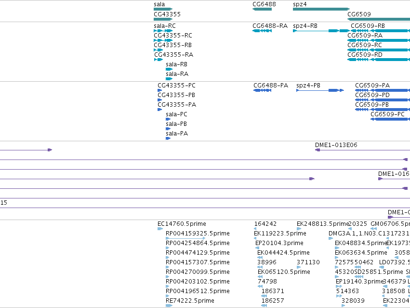Click the CG6509 gene label
This screenshot has height=308, width=410.
click(359, 14)
